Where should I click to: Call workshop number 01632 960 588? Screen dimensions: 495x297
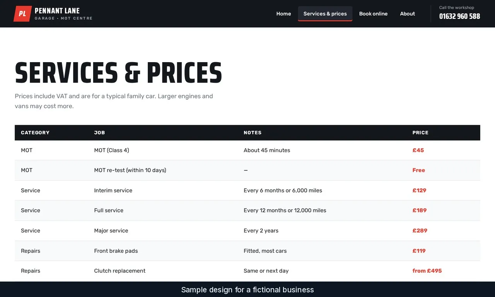[x=459, y=16]
